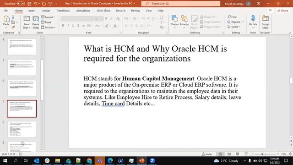
Task: Cut selection with scissors icon
Action: (13, 17)
